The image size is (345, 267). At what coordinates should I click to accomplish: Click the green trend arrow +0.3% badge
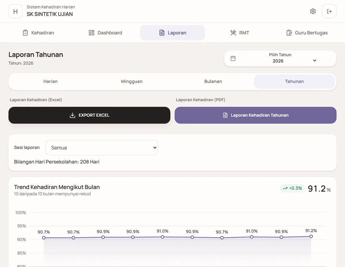292,188
